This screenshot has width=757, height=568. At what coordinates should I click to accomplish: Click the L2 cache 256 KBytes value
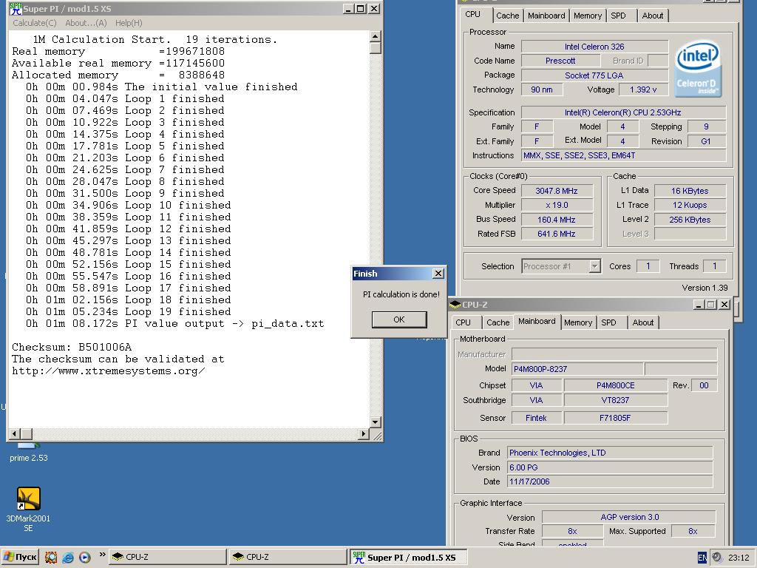(x=690, y=220)
